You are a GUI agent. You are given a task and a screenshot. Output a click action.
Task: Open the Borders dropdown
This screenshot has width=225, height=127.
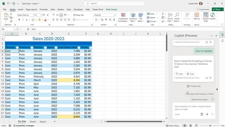point(36,20)
